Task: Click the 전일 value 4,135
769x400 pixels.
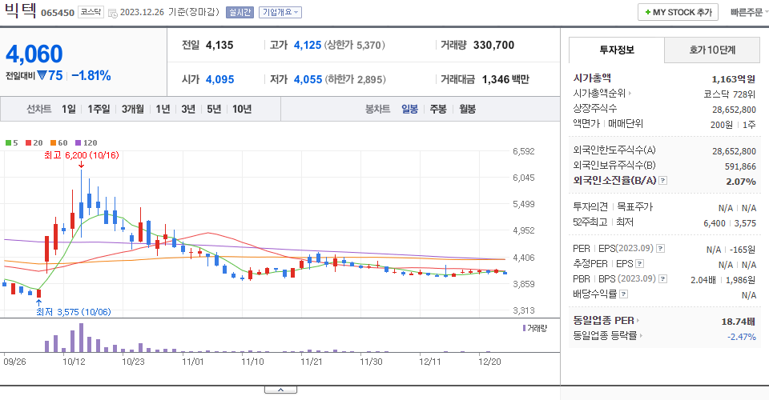Action: [219, 45]
